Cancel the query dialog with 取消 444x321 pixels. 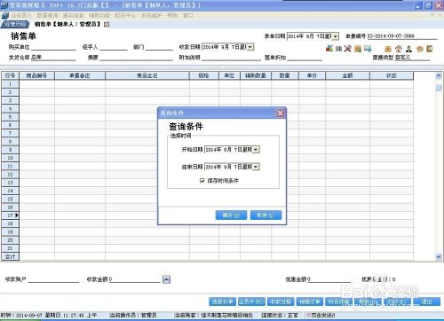tap(266, 215)
